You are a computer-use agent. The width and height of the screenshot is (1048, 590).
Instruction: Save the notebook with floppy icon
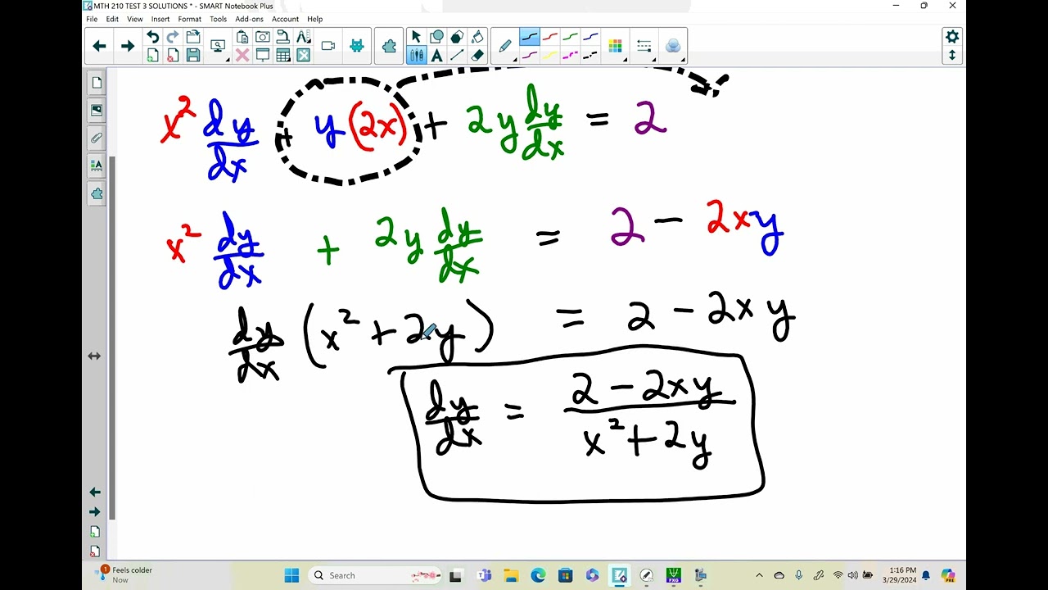193,55
